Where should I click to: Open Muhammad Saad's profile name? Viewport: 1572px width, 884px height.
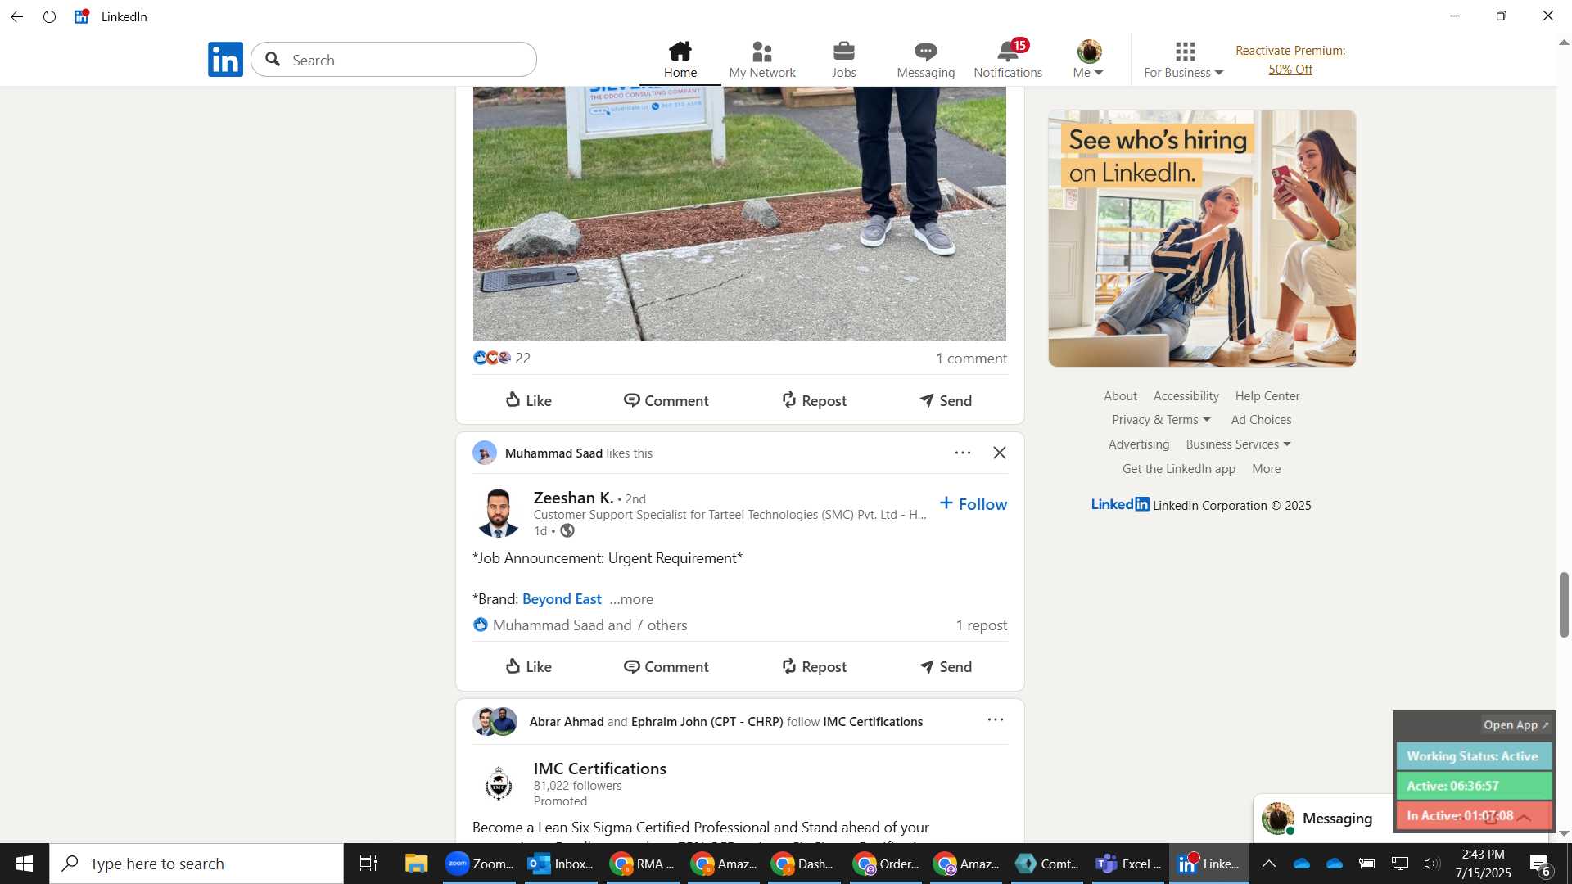(553, 453)
